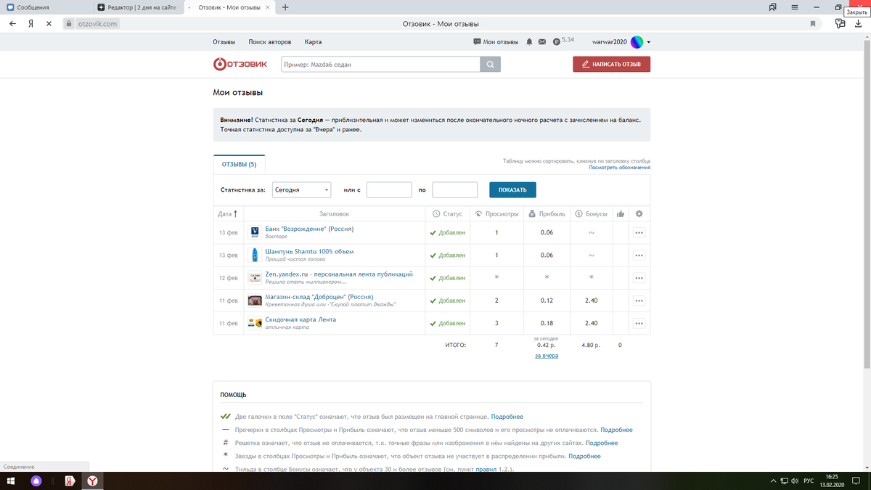Sort table by 'Заголовок' column

pos(334,214)
